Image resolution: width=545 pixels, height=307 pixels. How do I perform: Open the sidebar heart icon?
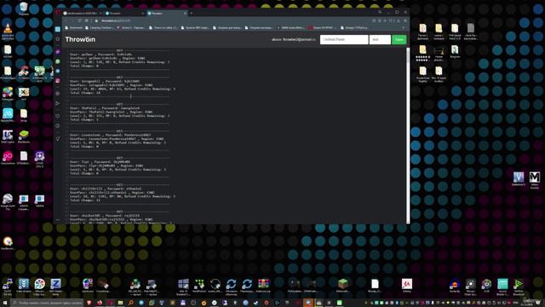click(x=58, y=116)
